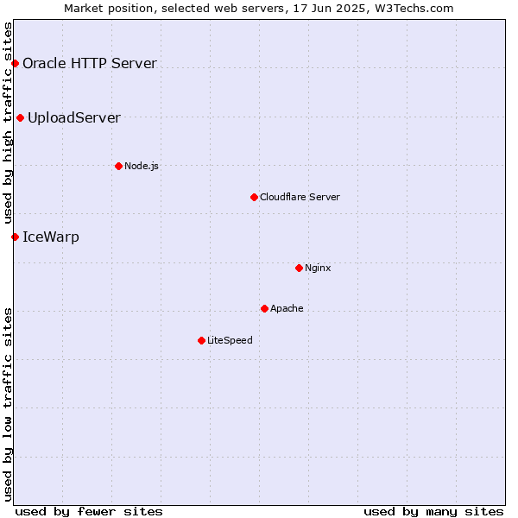This screenshot has height=518, width=518.
Task: Click the 'used by many sites' axis label
Action: coord(433,512)
